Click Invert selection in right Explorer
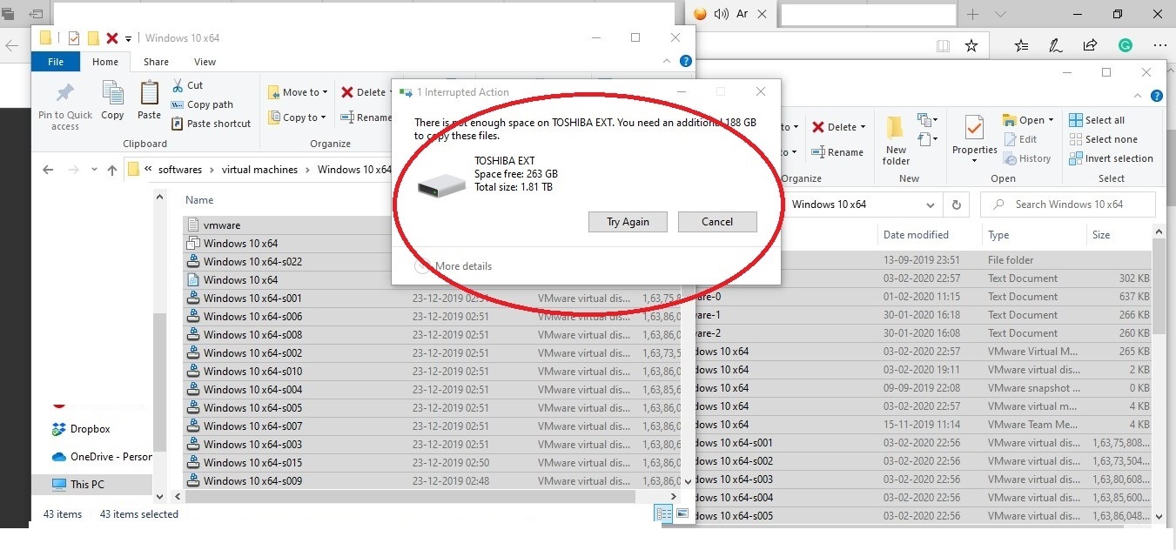The width and height of the screenshot is (1176, 550). tap(1110, 158)
